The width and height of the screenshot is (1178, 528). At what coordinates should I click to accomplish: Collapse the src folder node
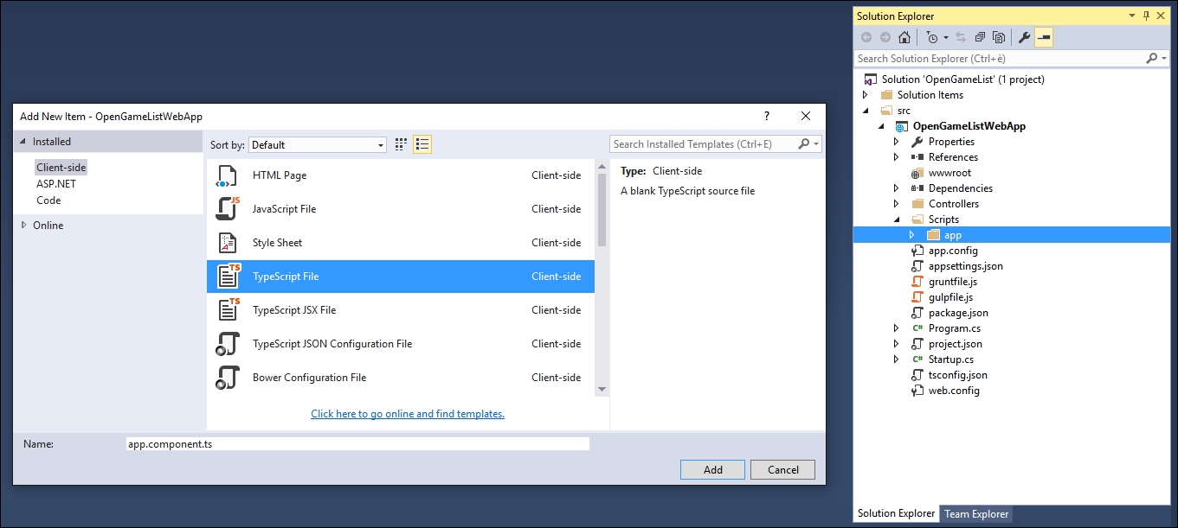pos(866,111)
